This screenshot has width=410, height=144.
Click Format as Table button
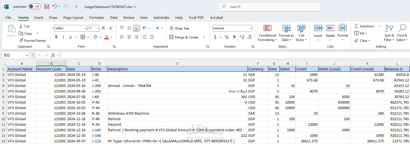pos(286,33)
